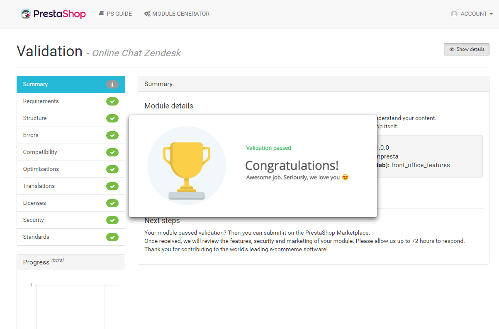Click the Account user avatar icon

click(454, 14)
